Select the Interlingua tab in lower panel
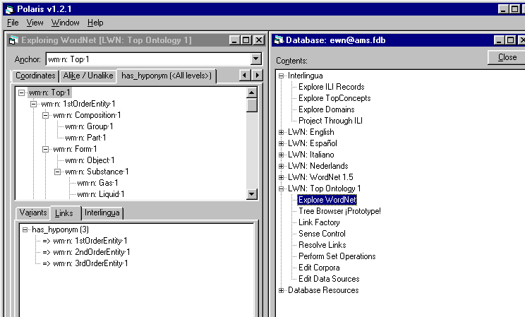Screen dimensions: 525x317 click(x=102, y=213)
